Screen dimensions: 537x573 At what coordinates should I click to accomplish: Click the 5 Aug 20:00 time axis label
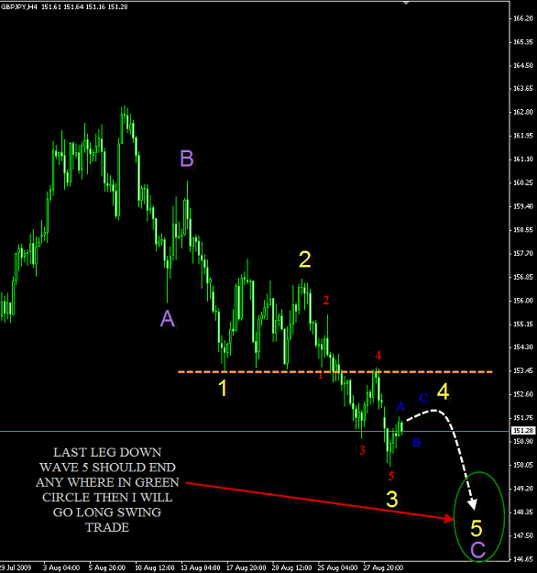(107, 567)
